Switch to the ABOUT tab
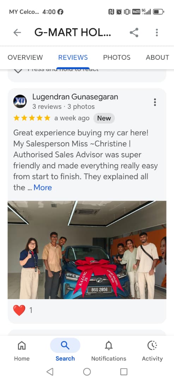 (157, 58)
